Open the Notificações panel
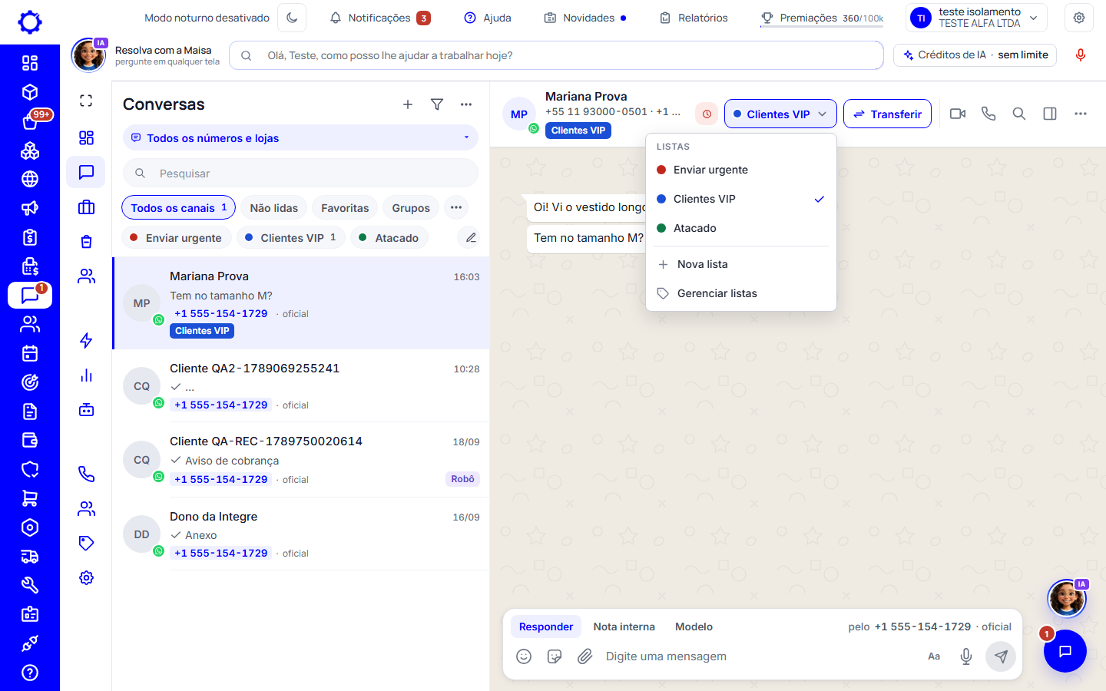The width and height of the screenshot is (1106, 691). [380, 18]
